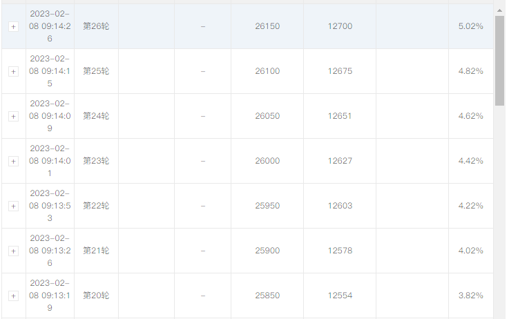Viewport: 509px width, 319px height.
Task: Click the 12627 cell
Action: (340, 161)
